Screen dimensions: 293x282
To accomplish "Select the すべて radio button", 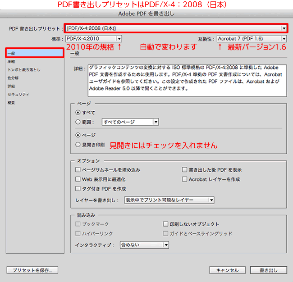I will (78, 113).
